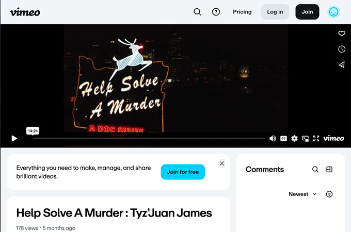Click the black Join button

307,12
